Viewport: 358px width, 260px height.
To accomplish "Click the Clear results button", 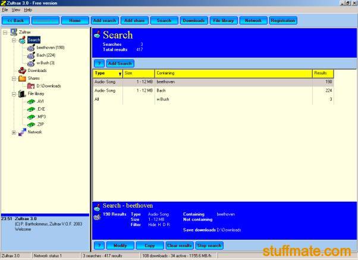I will pyautogui.click(x=180, y=246).
